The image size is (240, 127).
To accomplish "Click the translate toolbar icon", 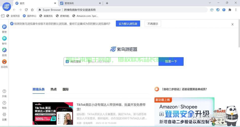I will tap(212, 10).
